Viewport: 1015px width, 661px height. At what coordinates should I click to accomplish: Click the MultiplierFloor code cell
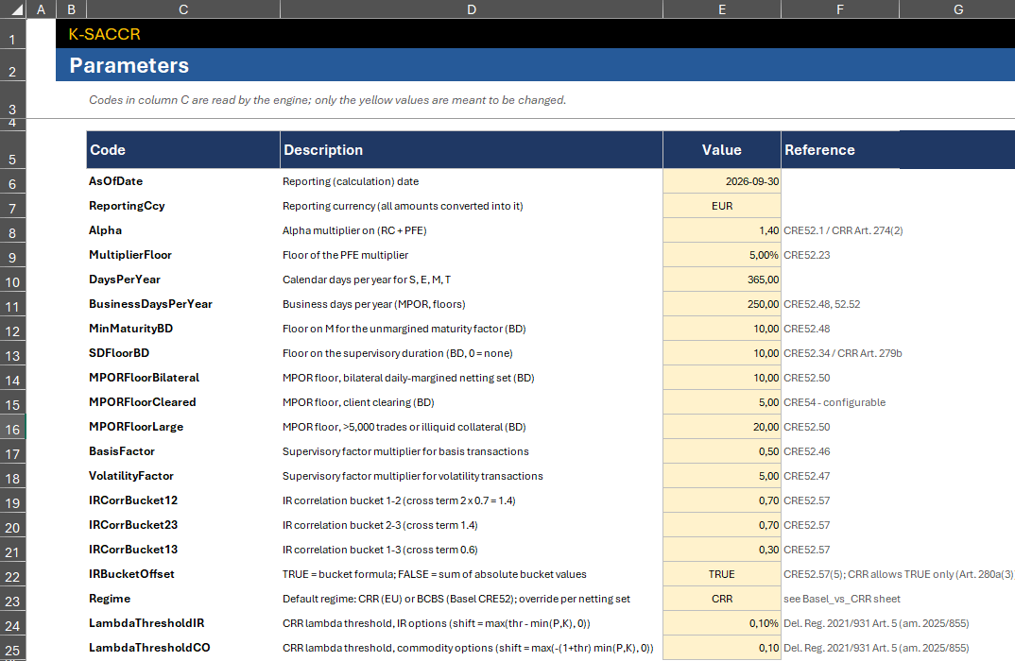[x=183, y=255]
